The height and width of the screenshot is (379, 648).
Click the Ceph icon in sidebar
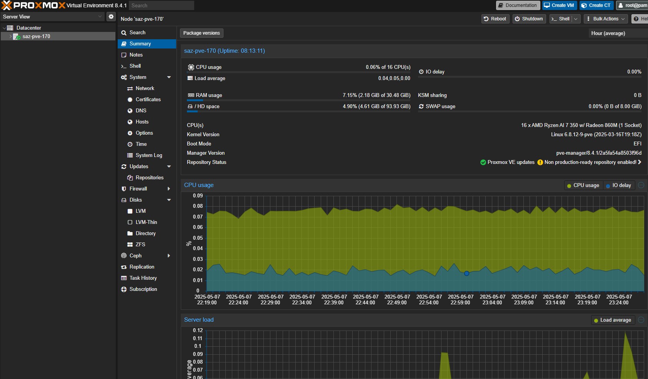(124, 256)
